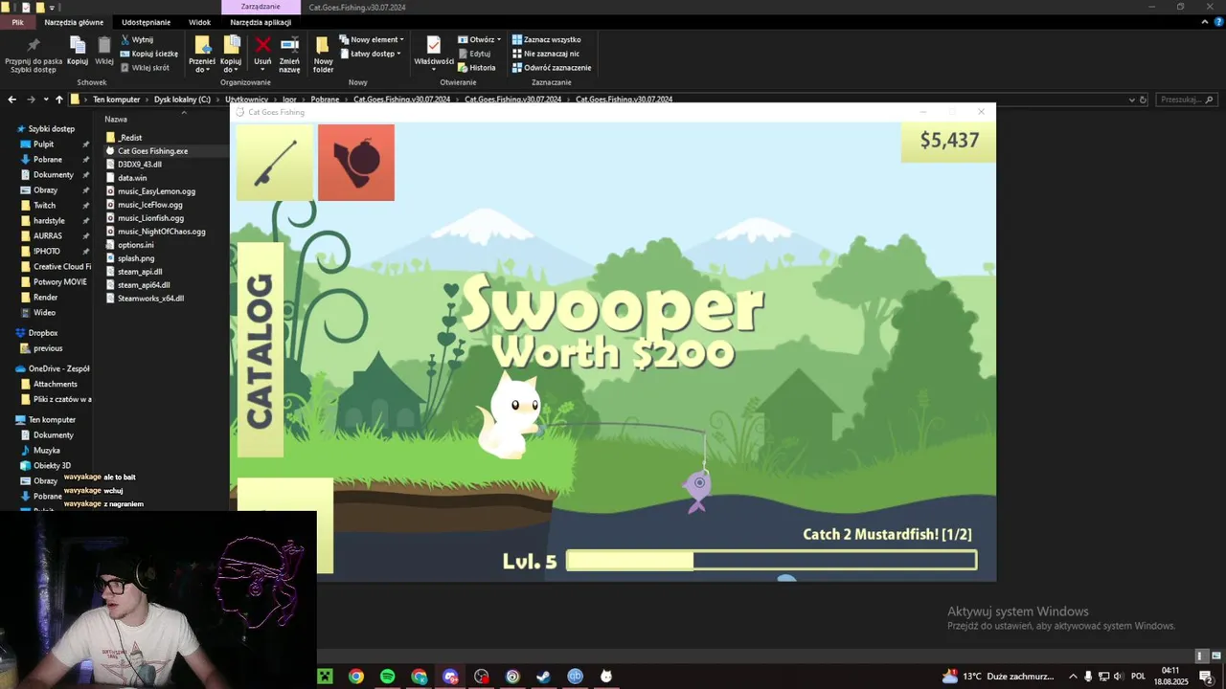Expand the Otwórz dropdown in ribbon
Screen dimensions: 1226x689
click(480, 40)
